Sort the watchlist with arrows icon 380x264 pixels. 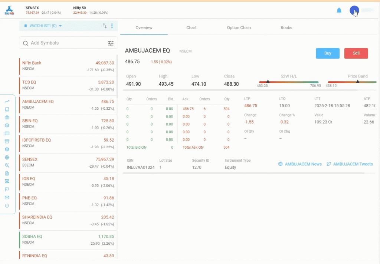click(105, 26)
